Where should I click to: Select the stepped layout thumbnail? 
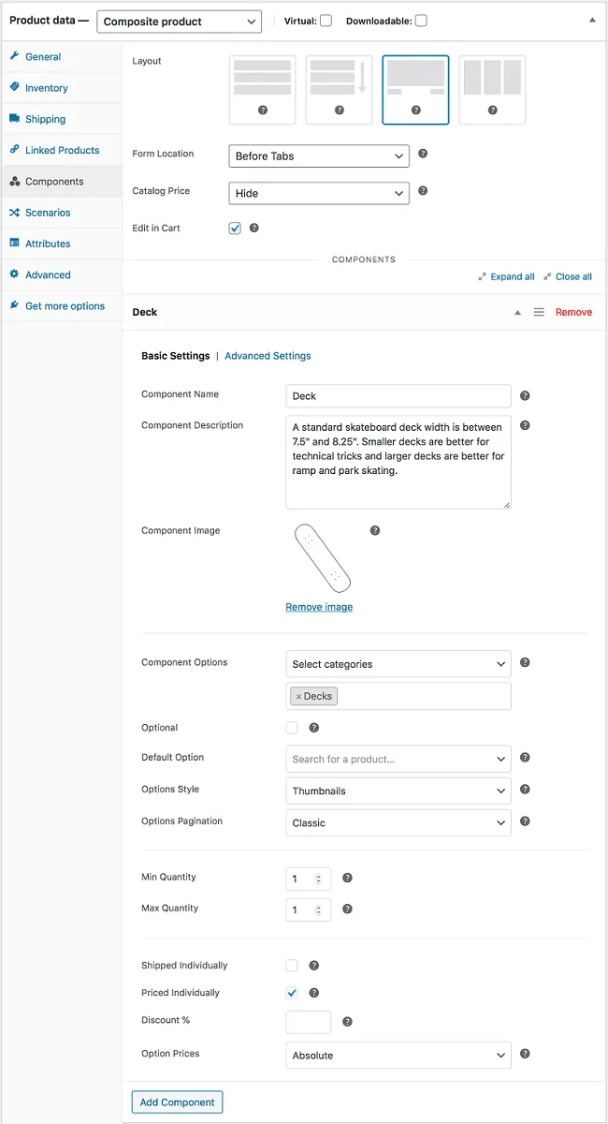[415, 90]
